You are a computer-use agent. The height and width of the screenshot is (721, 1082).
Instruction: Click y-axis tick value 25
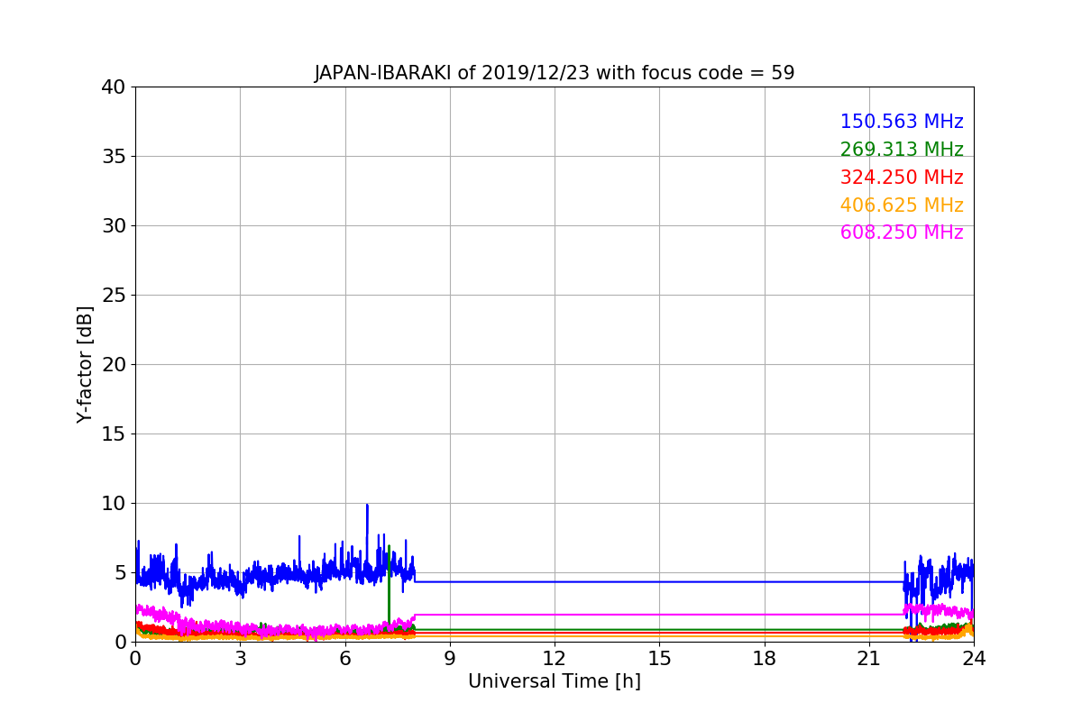[x=114, y=296]
